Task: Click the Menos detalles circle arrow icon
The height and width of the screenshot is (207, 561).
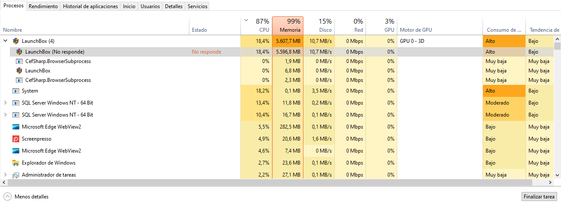Action: point(7,197)
